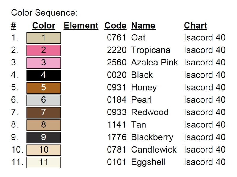Click the Code column header

coord(115,26)
